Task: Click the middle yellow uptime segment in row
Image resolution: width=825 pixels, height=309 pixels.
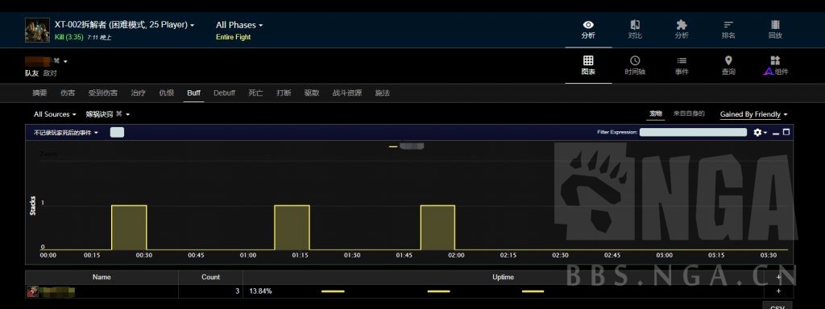Action: [x=439, y=291]
